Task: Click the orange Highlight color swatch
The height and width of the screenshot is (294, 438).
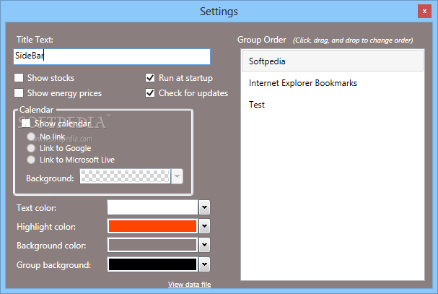Action: 152,226
